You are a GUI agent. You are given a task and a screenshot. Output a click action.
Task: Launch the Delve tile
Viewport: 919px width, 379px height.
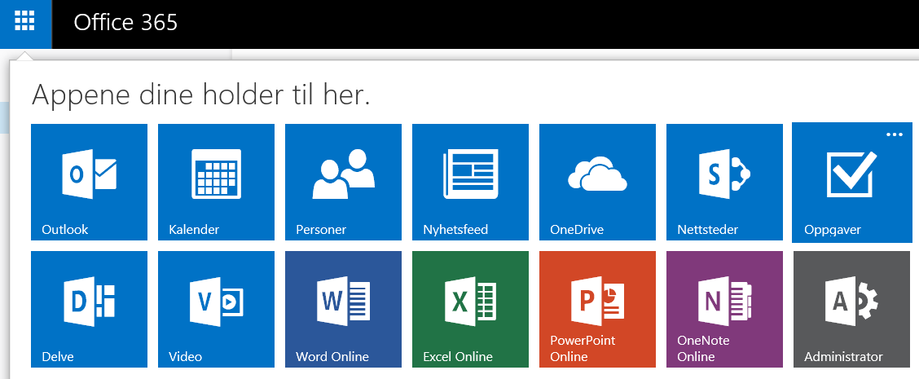tap(89, 309)
